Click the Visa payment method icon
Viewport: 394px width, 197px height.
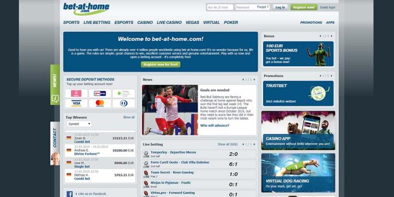[x=76, y=103]
